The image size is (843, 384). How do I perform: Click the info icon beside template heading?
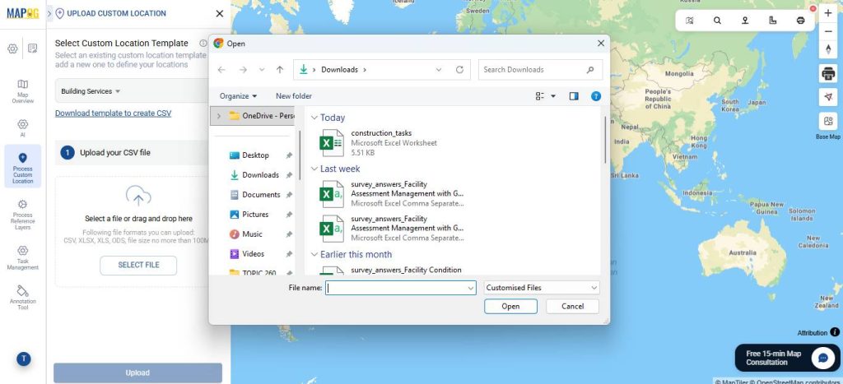point(203,43)
